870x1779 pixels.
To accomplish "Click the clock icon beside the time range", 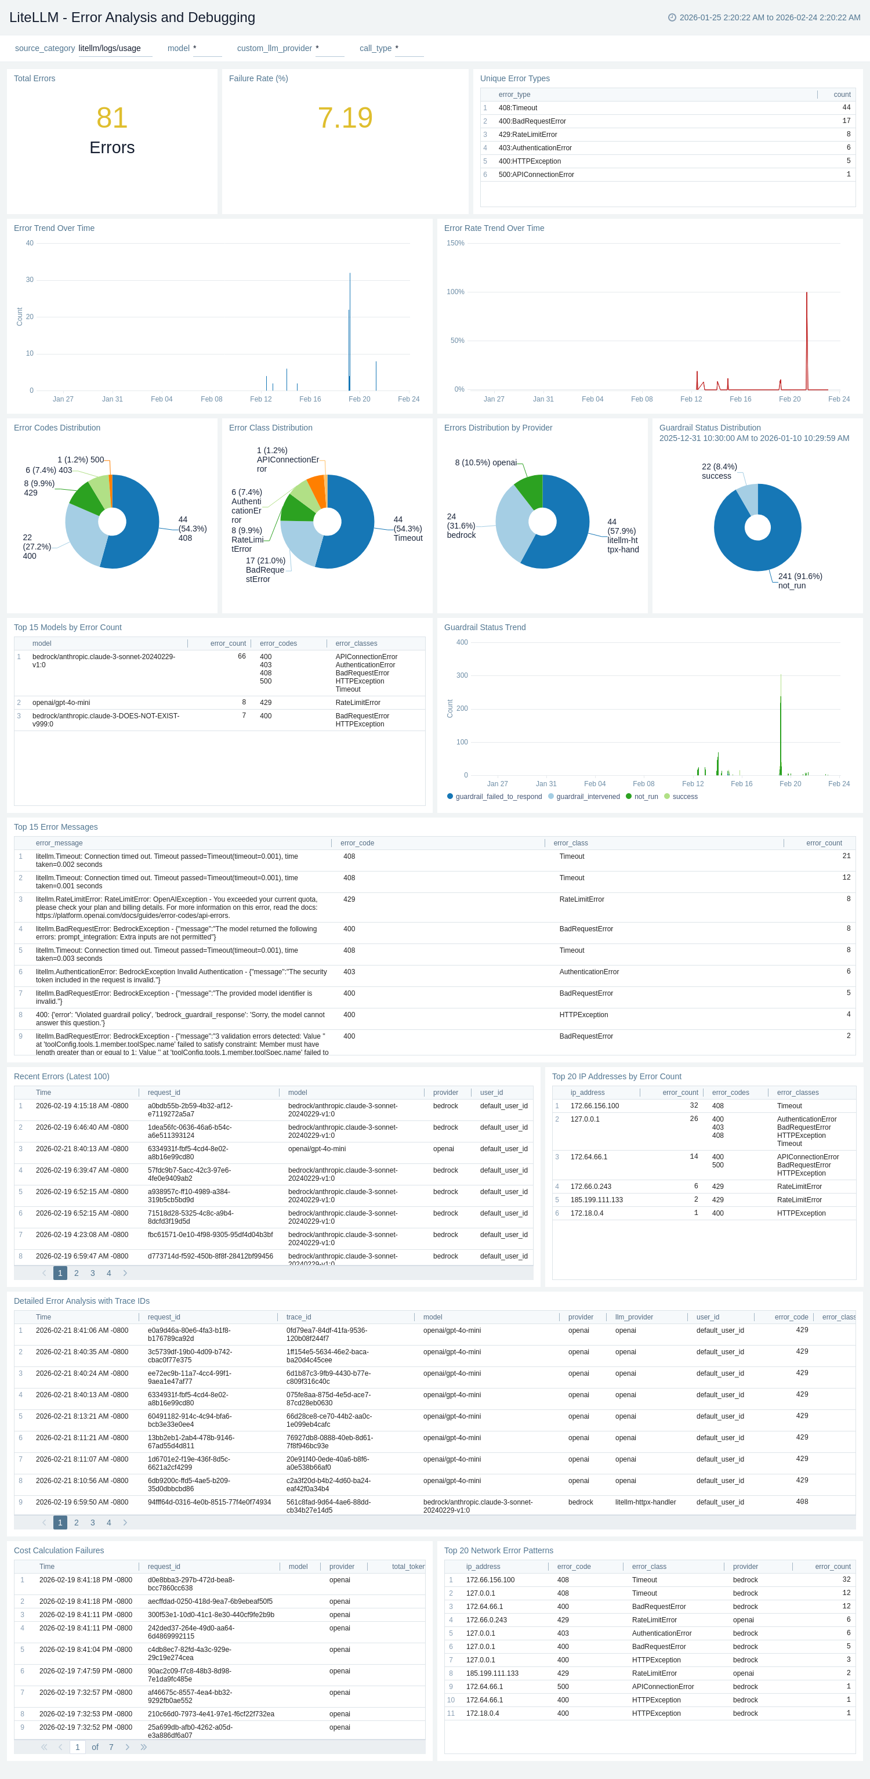I will click(672, 17).
